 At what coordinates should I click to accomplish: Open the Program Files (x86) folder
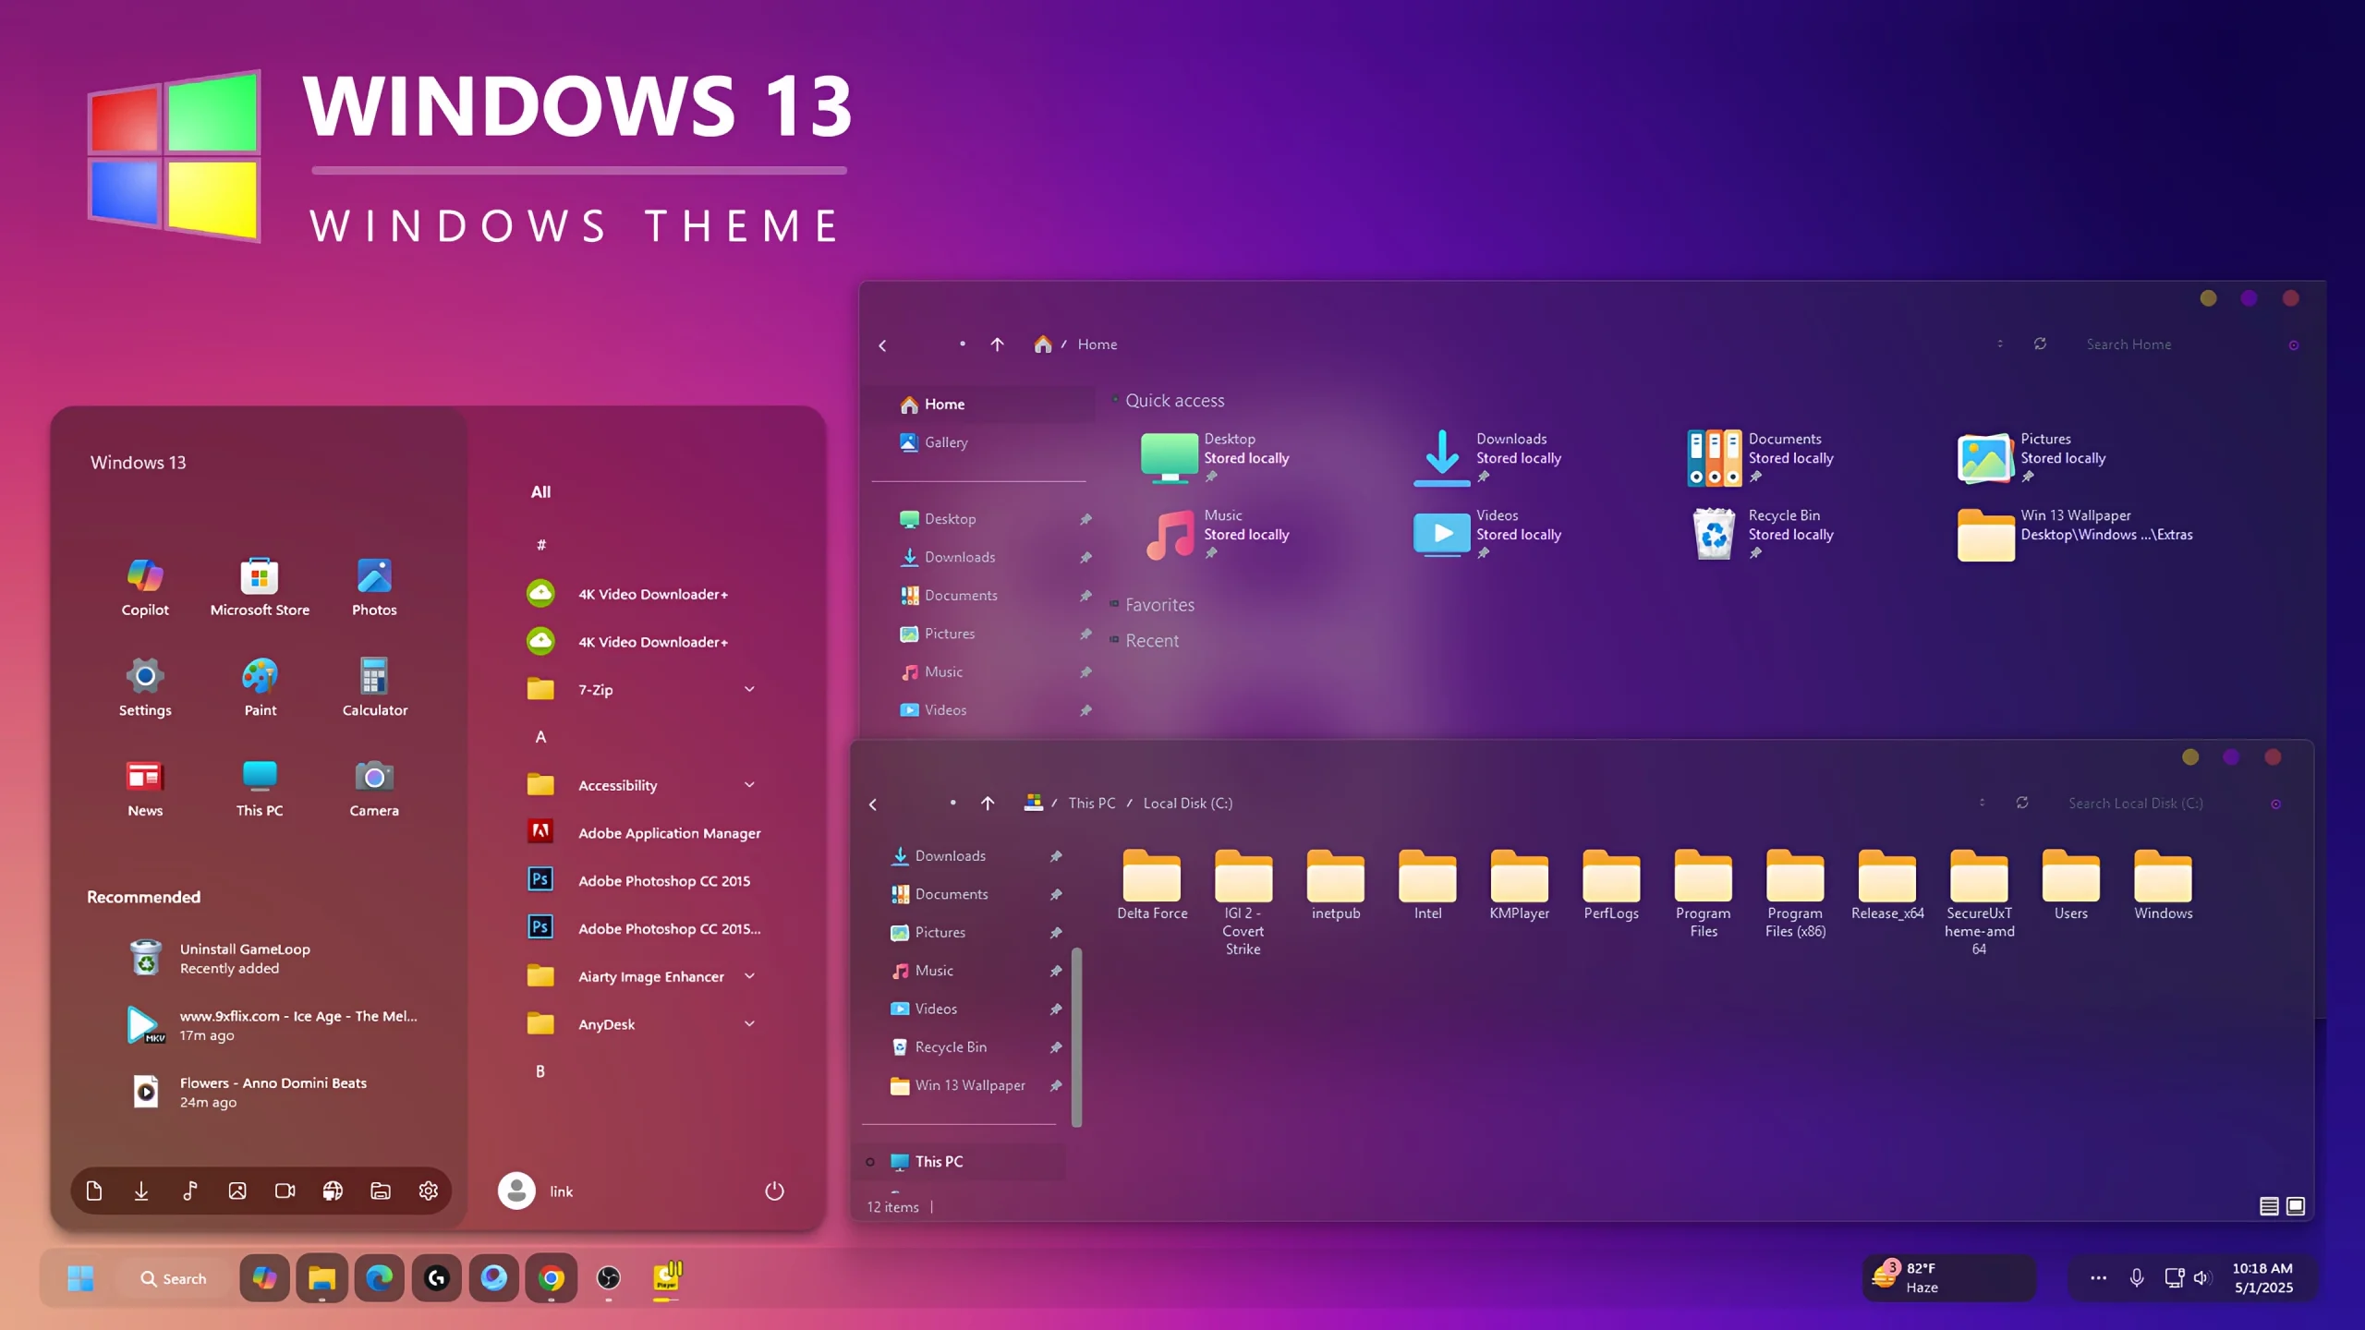pyautogui.click(x=1795, y=893)
